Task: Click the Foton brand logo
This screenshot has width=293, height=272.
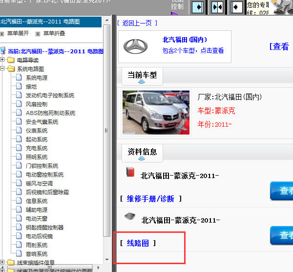Action: click(x=136, y=46)
